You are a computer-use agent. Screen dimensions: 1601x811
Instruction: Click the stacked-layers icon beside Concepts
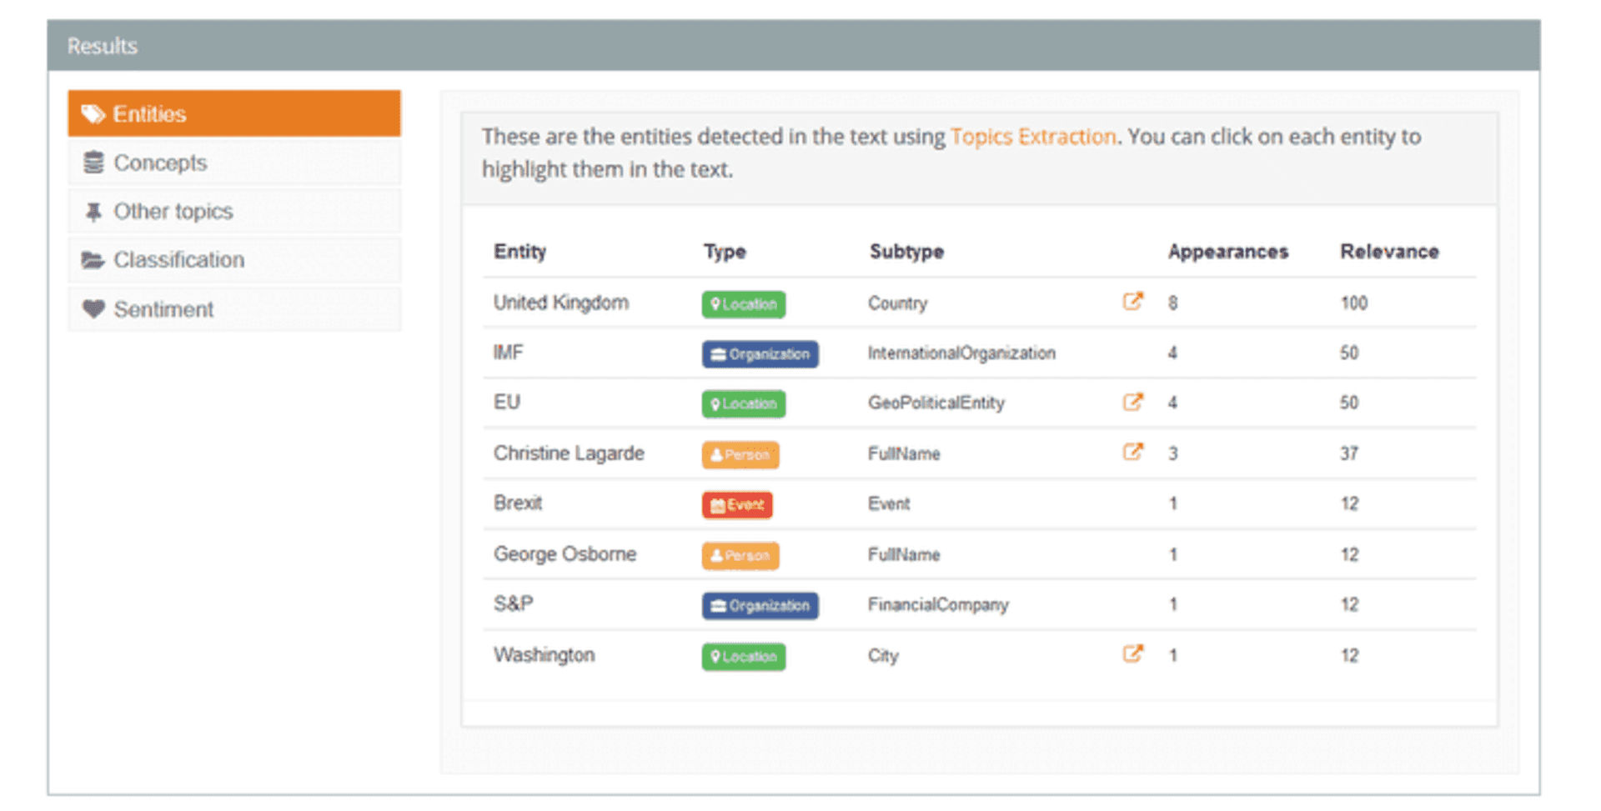click(x=94, y=162)
